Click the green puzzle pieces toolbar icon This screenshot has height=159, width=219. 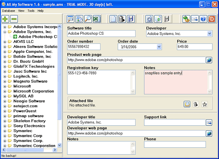186,19
